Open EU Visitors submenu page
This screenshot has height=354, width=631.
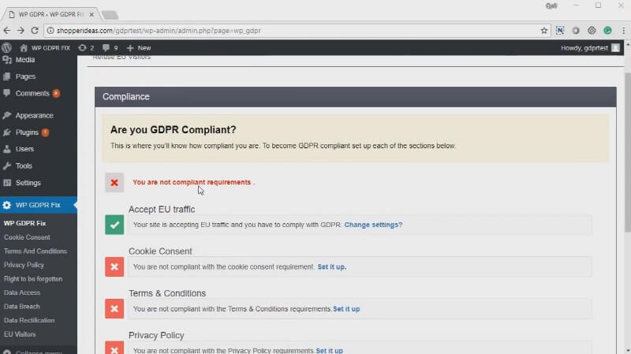coord(20,334)
